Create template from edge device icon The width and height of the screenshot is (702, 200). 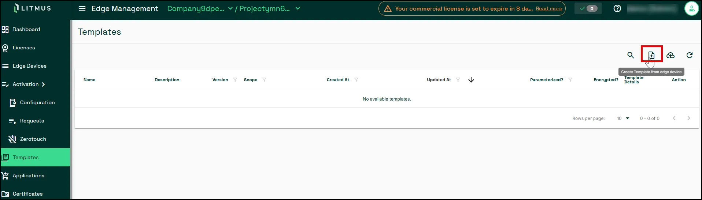(651, 55)
